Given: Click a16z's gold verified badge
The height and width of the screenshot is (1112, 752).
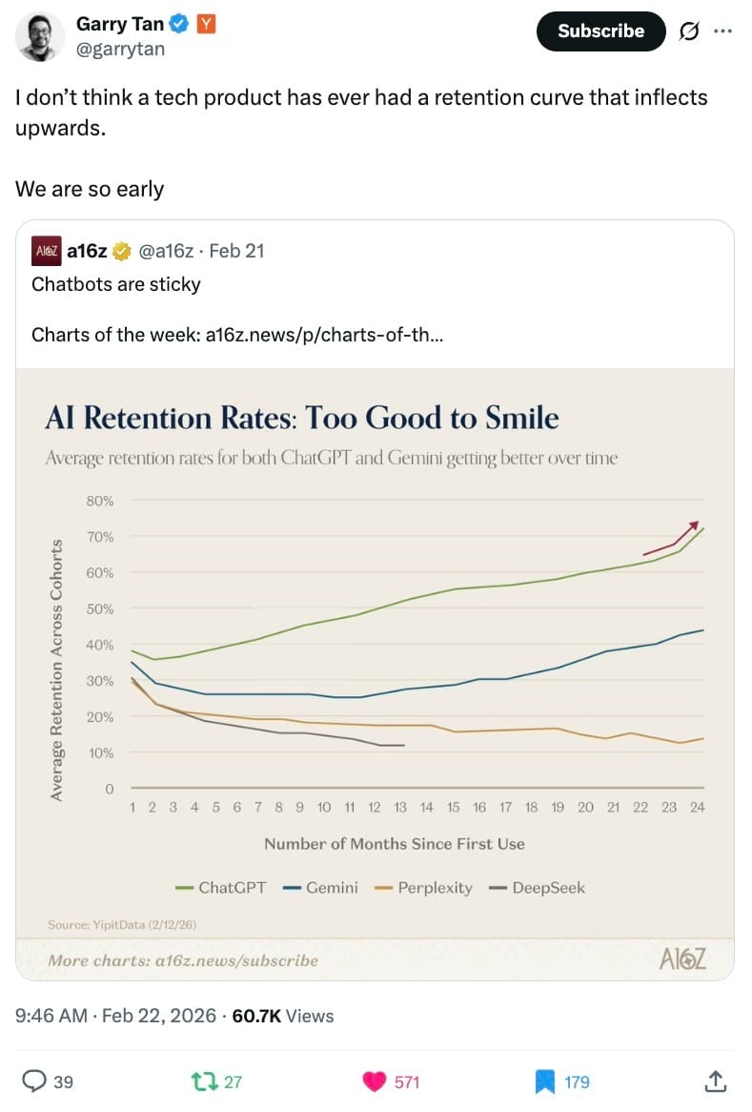Looking at the screenshot, I should tap(122, 251).
